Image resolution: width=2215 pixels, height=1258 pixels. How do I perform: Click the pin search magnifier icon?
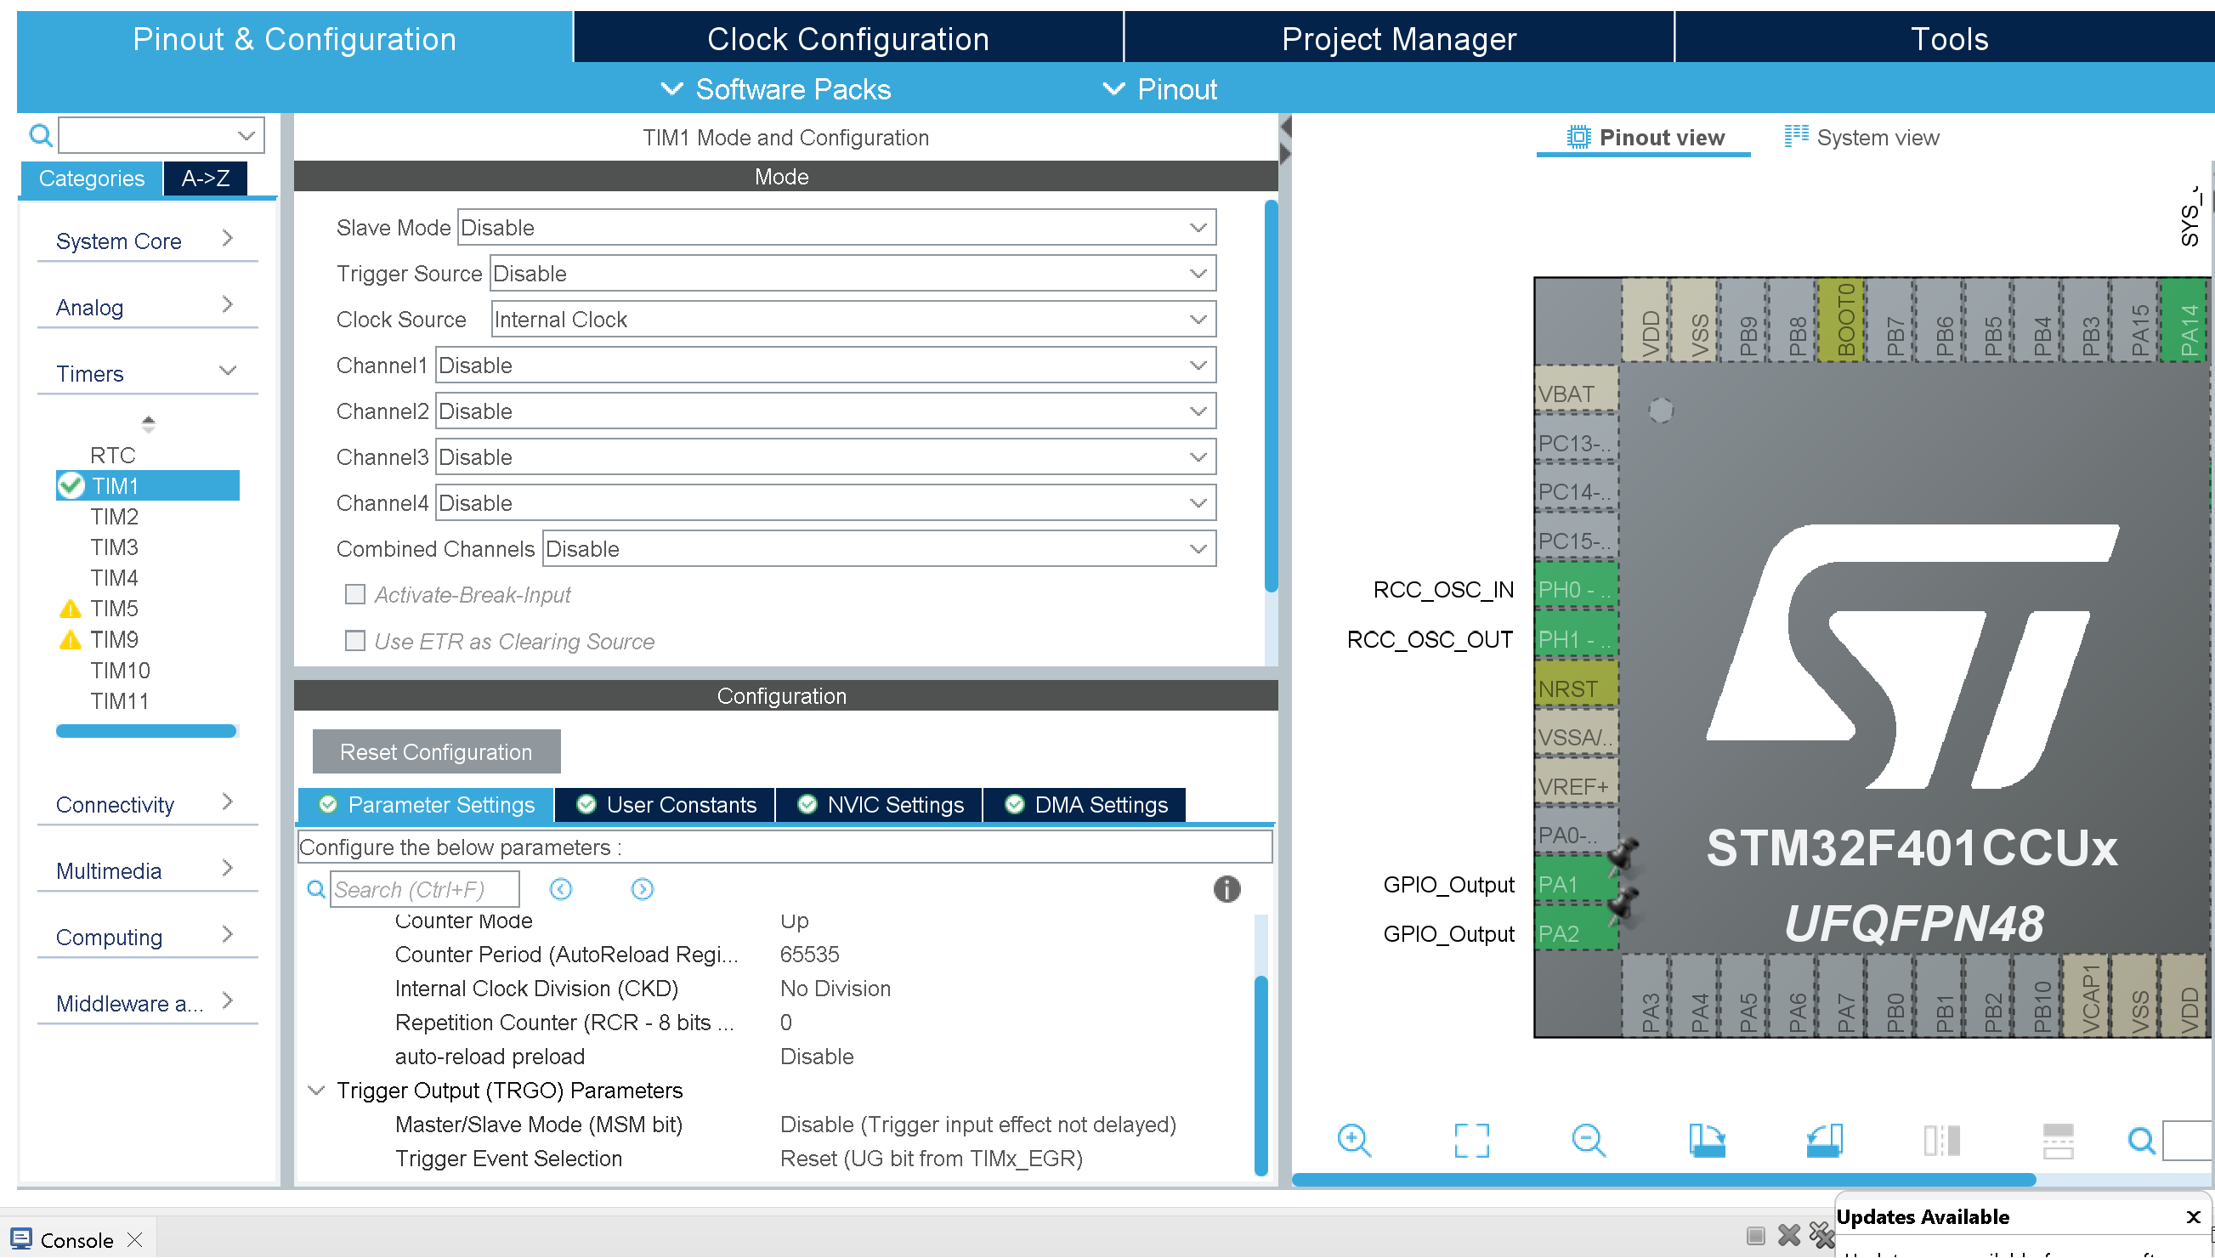pos(2141,1141)
